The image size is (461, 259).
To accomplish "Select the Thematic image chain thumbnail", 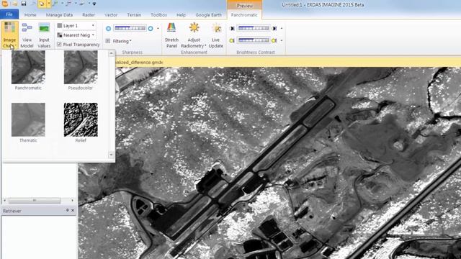I will (x=28, y=120).
